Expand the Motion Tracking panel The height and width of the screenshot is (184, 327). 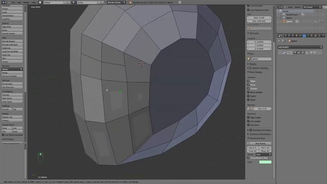click(248, 68)
